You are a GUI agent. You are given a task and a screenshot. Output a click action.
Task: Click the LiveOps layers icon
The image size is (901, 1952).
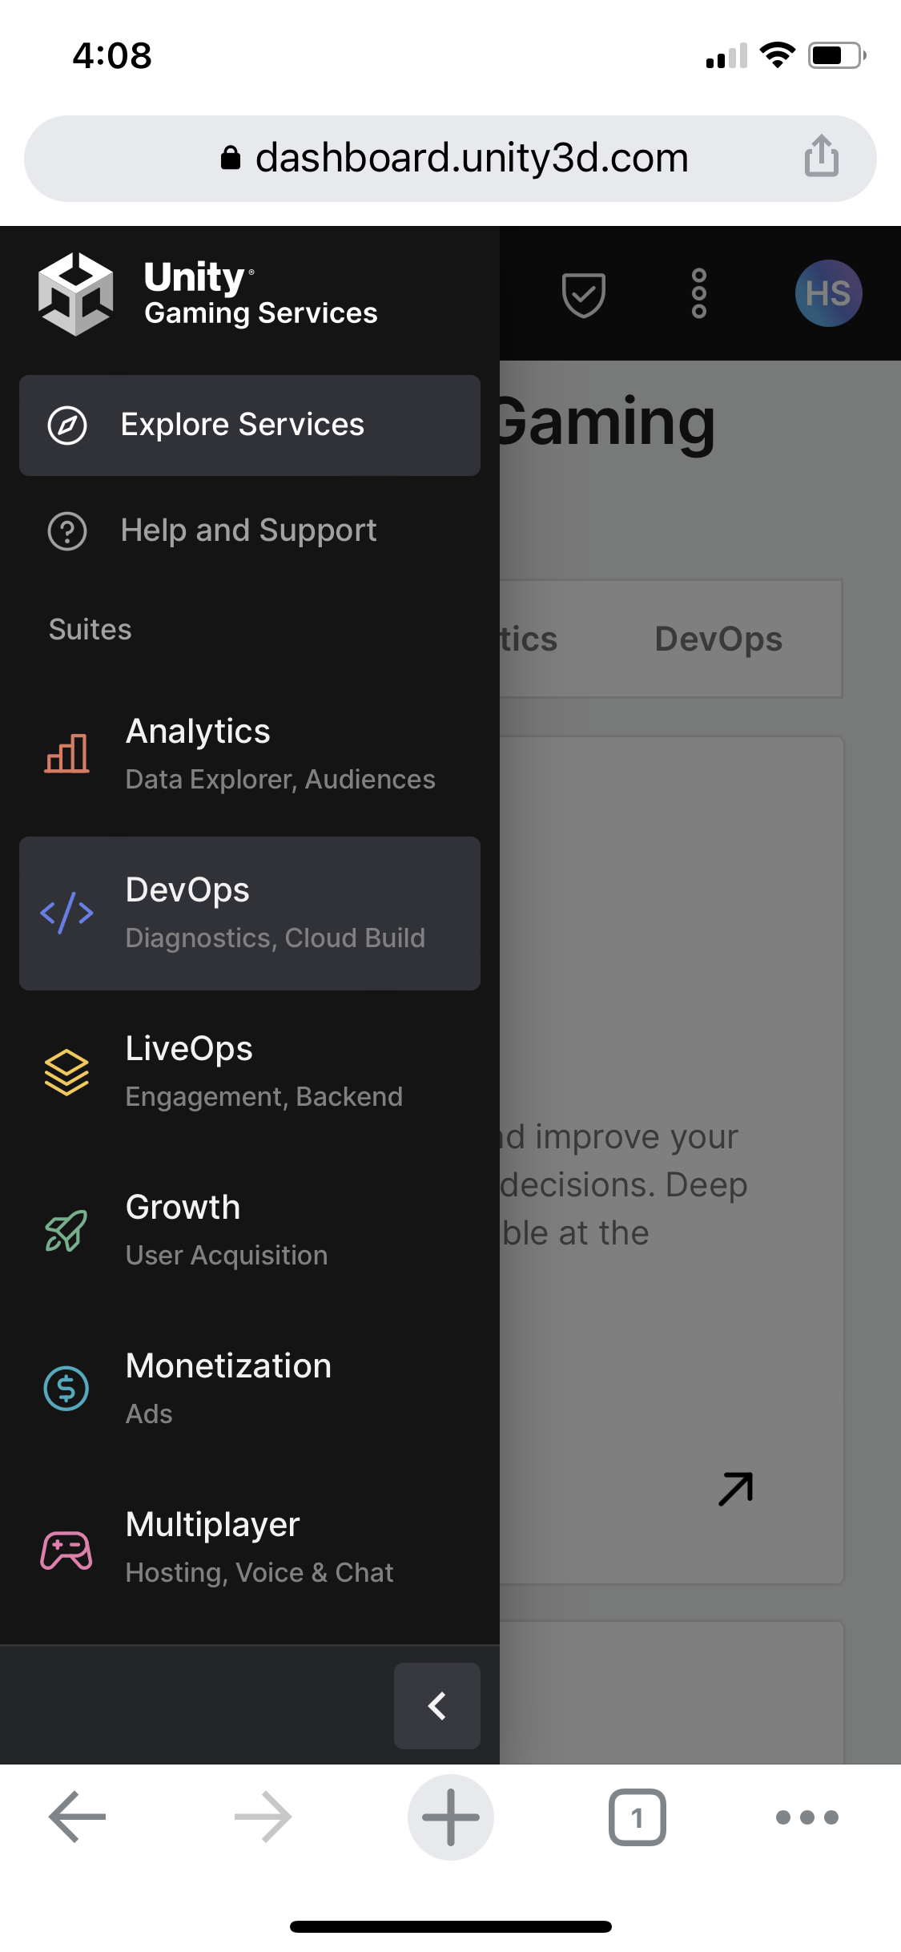pyautogui.click(x=67, y=1071)
